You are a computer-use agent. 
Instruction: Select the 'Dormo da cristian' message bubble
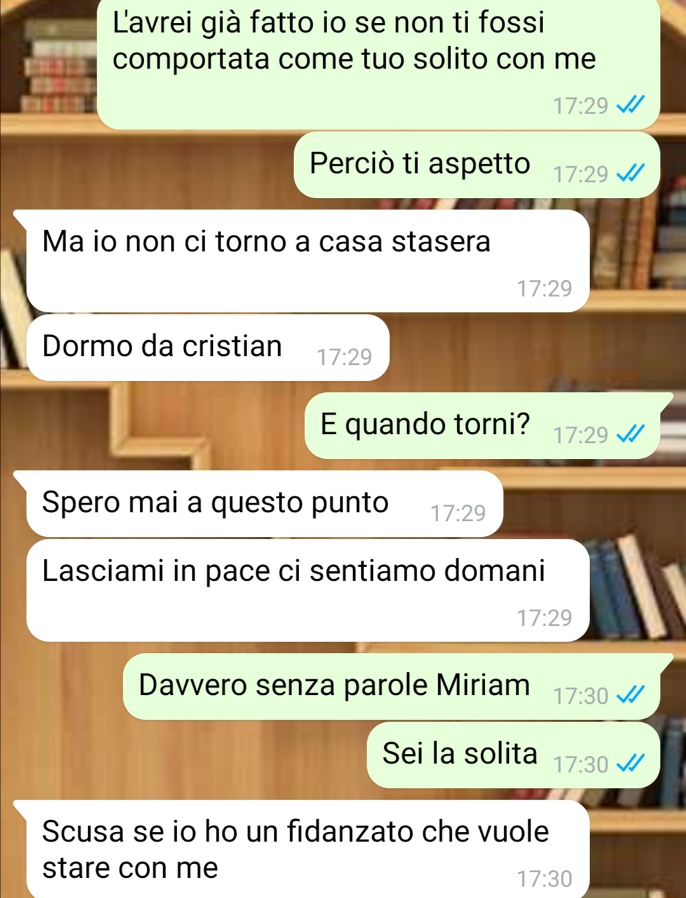pos(208,348)
